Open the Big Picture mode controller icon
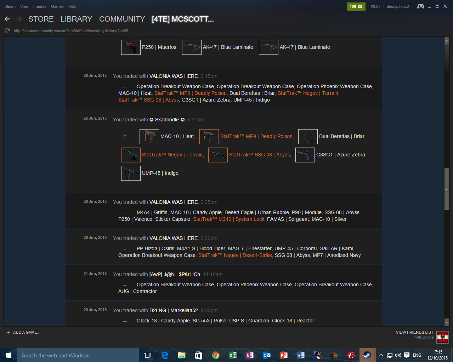 tap(420, 6)
